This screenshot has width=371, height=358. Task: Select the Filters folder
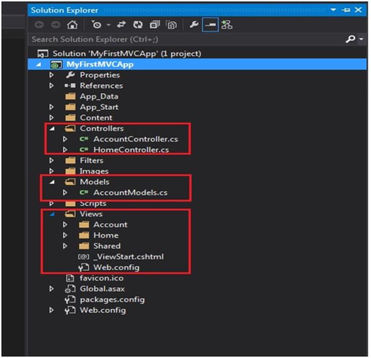pyautogui.click(x=92, y=160)
